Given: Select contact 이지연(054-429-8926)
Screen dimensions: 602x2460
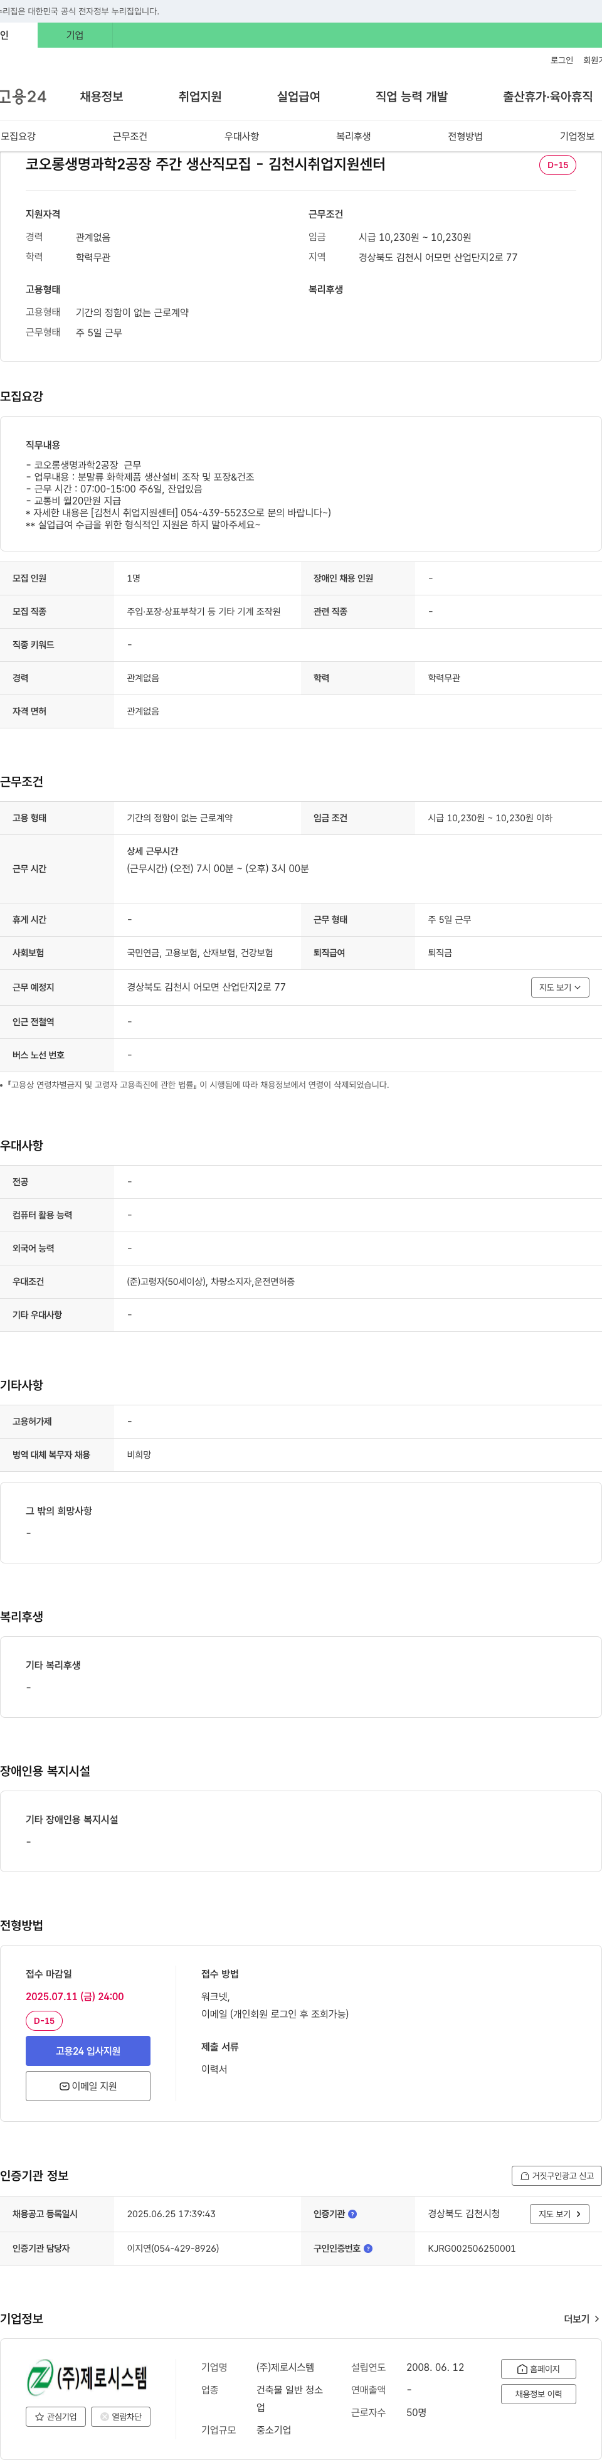Looking at the screenshot, I should click(x=172, y=2248).
